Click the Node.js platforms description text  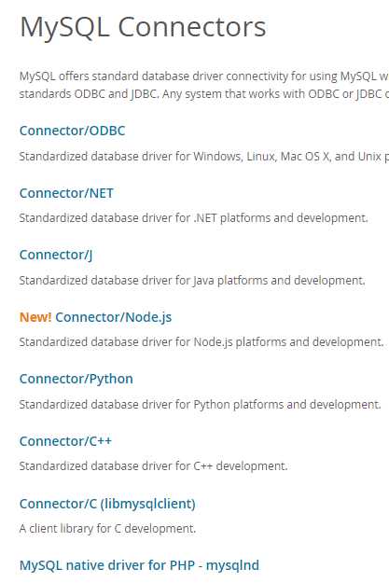pos(201,342)
